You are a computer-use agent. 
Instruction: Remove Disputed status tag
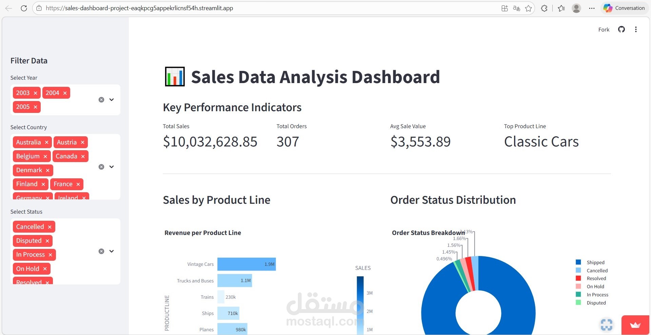[x=47, y=241]
